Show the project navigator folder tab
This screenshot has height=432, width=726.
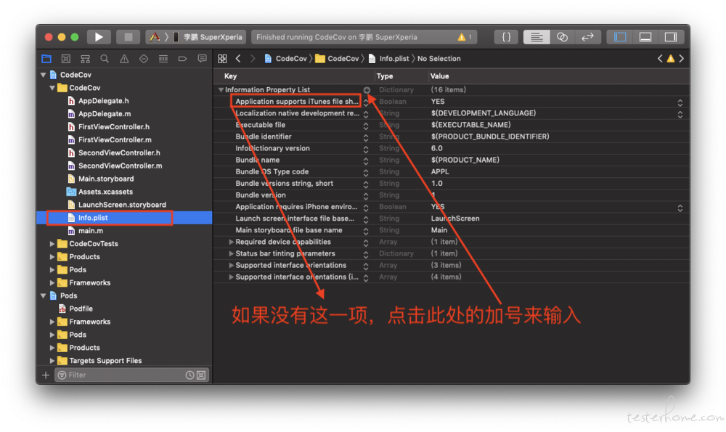tap(46, 59)
